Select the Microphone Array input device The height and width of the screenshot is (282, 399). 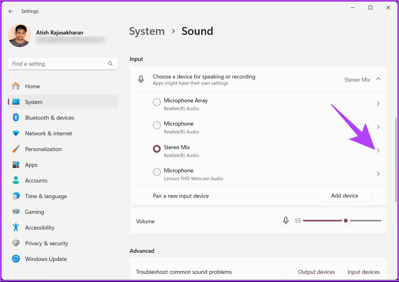coord(157,102)
